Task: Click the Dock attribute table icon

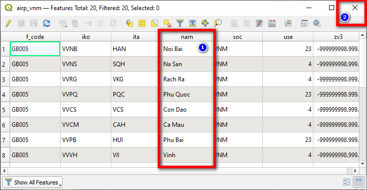Action: [x=304, y=23]
